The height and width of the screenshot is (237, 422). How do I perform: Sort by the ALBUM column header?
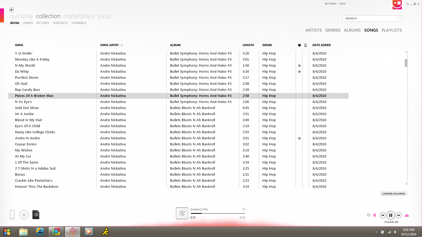[x=175, y=45]
